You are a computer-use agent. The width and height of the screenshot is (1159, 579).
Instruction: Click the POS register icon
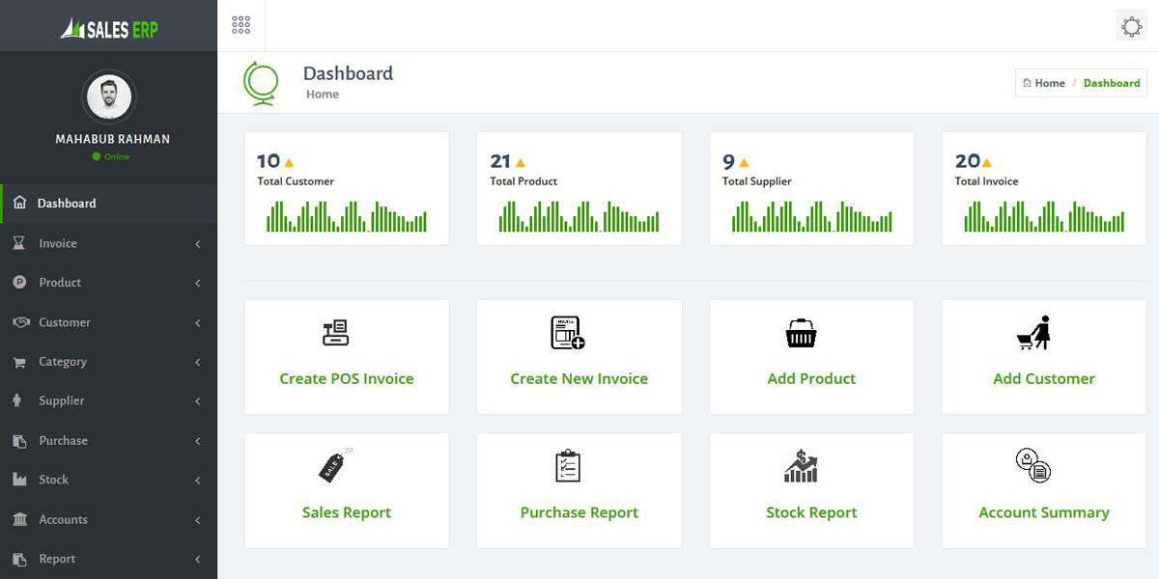(335, 333)
